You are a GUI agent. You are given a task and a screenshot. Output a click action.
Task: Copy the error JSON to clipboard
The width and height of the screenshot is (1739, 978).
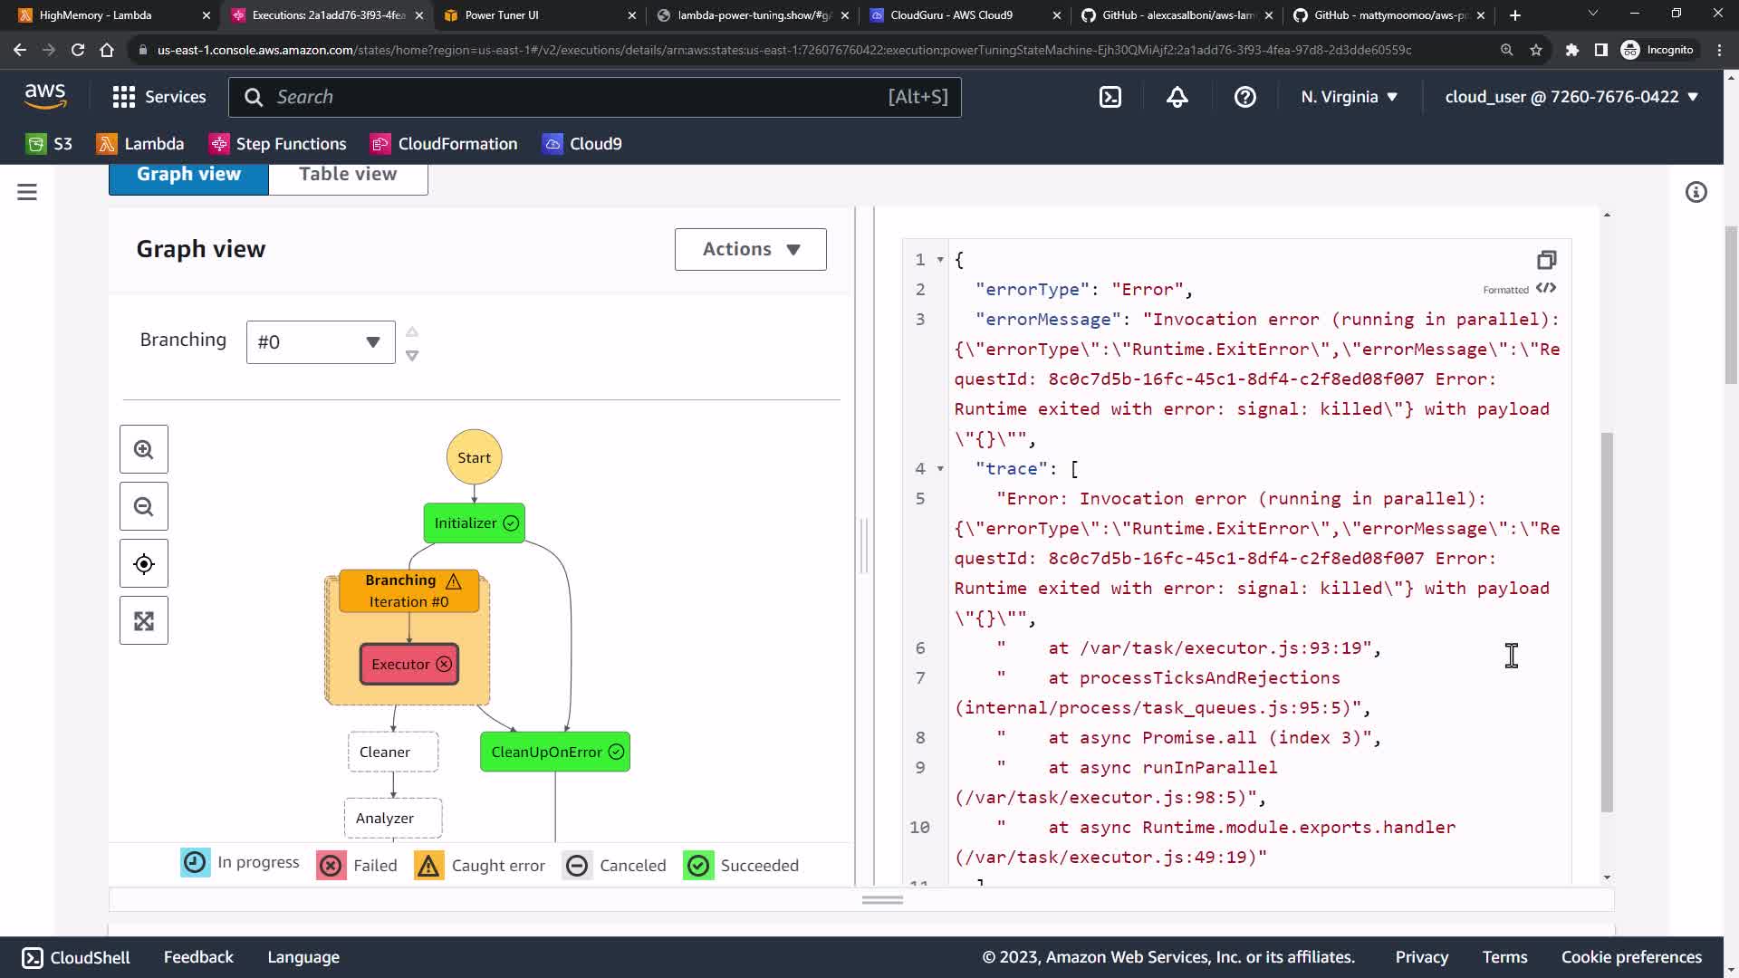1546,261
